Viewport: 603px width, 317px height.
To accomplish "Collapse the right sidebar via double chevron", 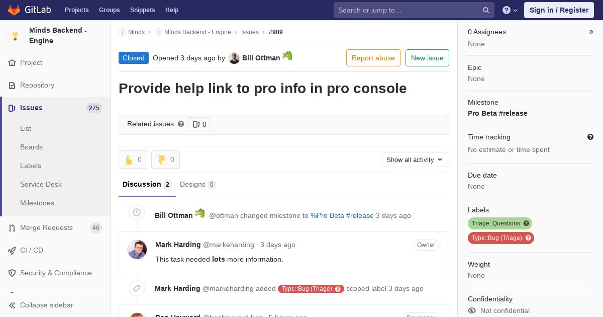I will pyautogui.click(x=591, y=32).
